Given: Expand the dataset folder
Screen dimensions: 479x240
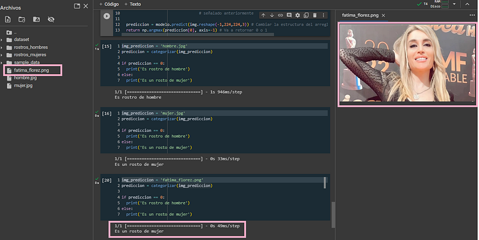Looking at the screenshot, I should 2,40.
